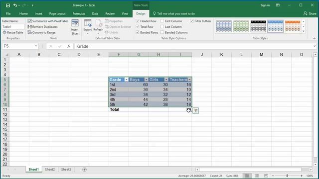
Task: Click the Table Name input field
Action: tap(13, 26)
